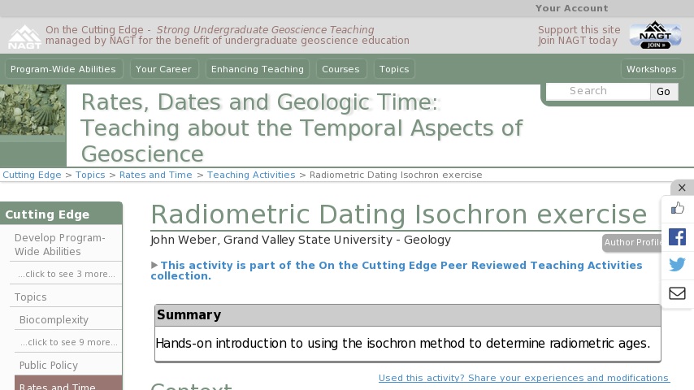This screenshot has width=694, height=390.
Task: Focus the Search input field
Action: tap(598, 91)
